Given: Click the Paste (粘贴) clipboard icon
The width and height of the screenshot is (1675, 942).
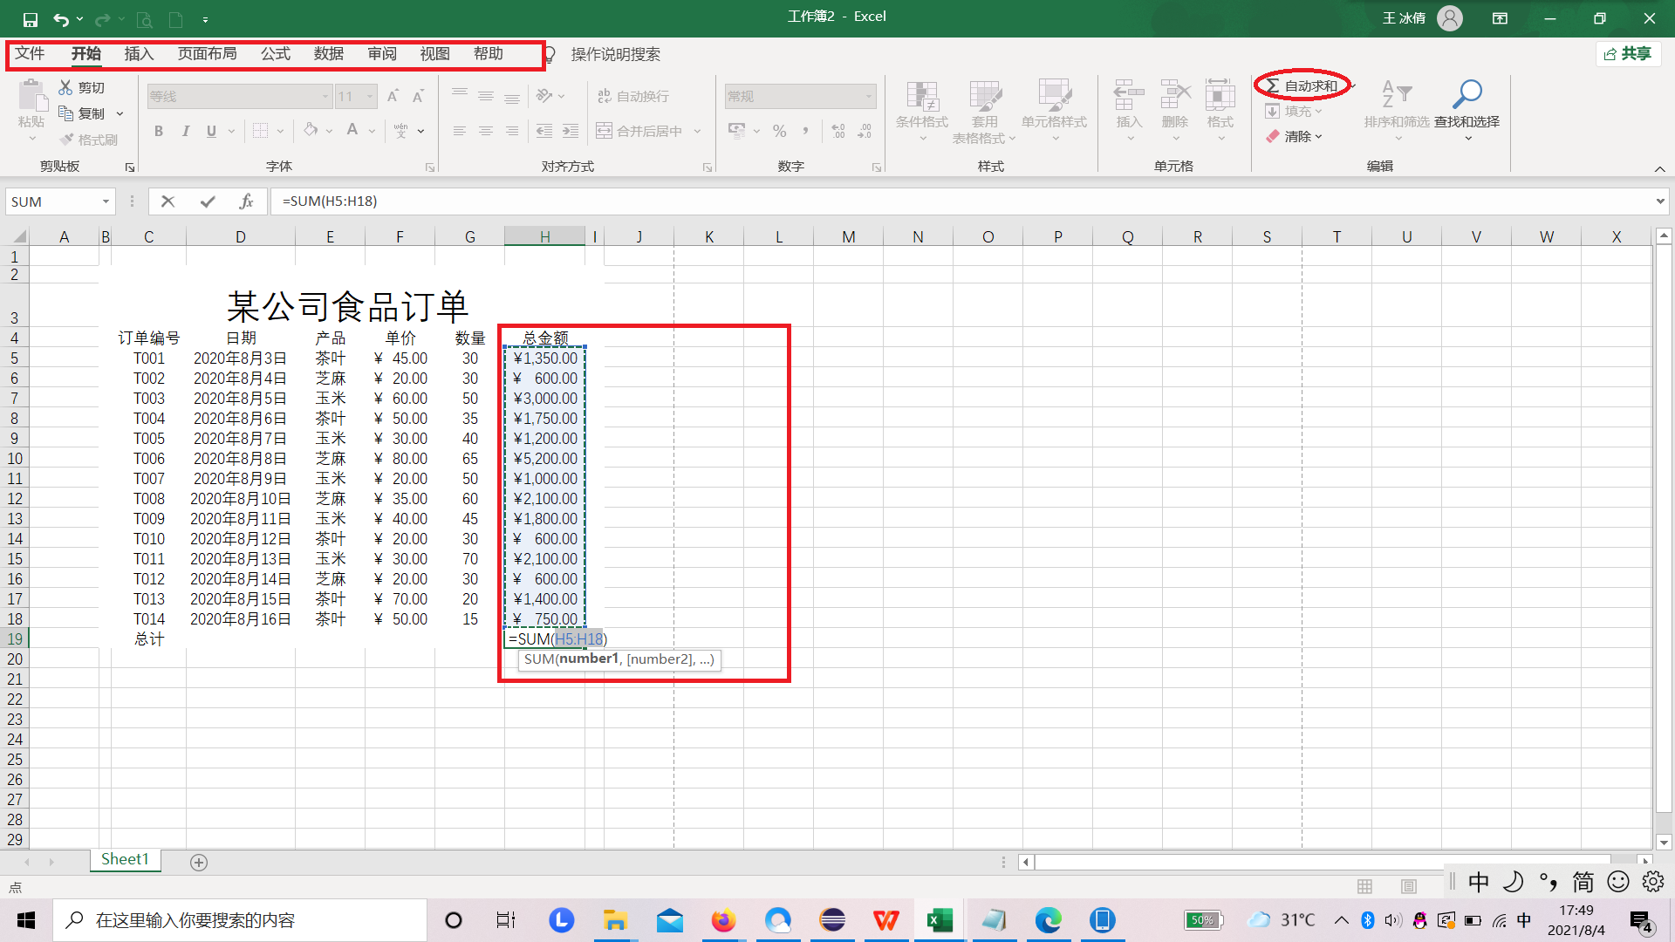Looking at the screenshot, I should tap(32, 94).
